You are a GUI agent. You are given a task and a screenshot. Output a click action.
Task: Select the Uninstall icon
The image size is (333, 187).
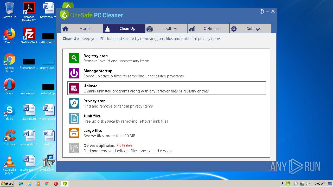click(x=74, y=88)
